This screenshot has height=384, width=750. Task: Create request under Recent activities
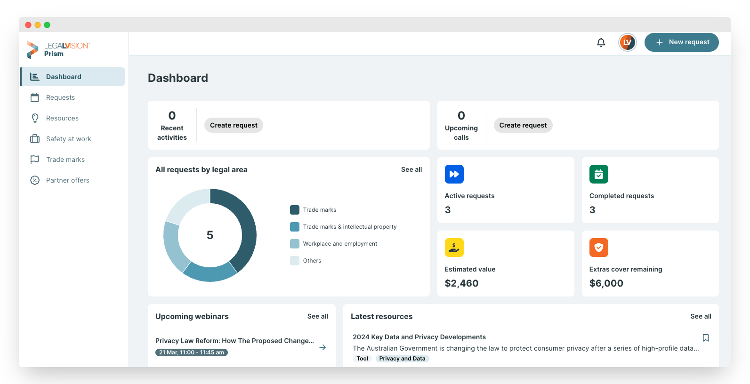tap(234, 125)
